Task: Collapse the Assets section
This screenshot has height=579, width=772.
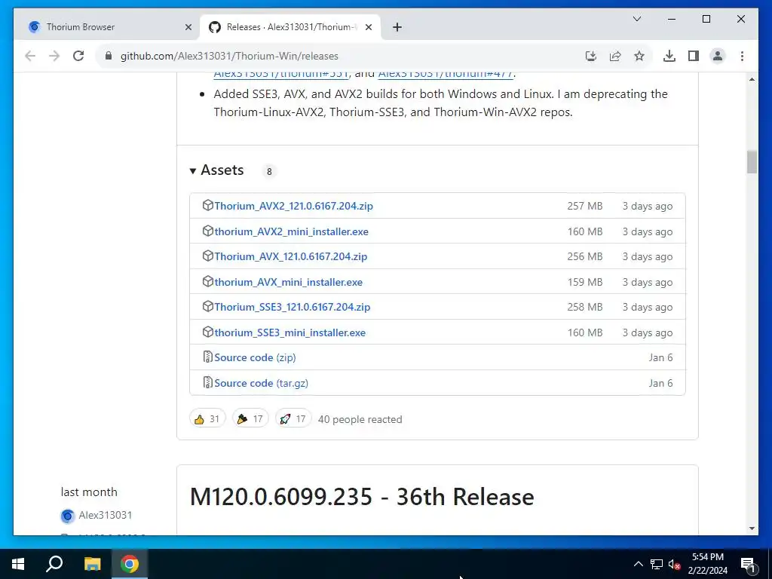Action: pyautogui.click(x=216, y=170)
